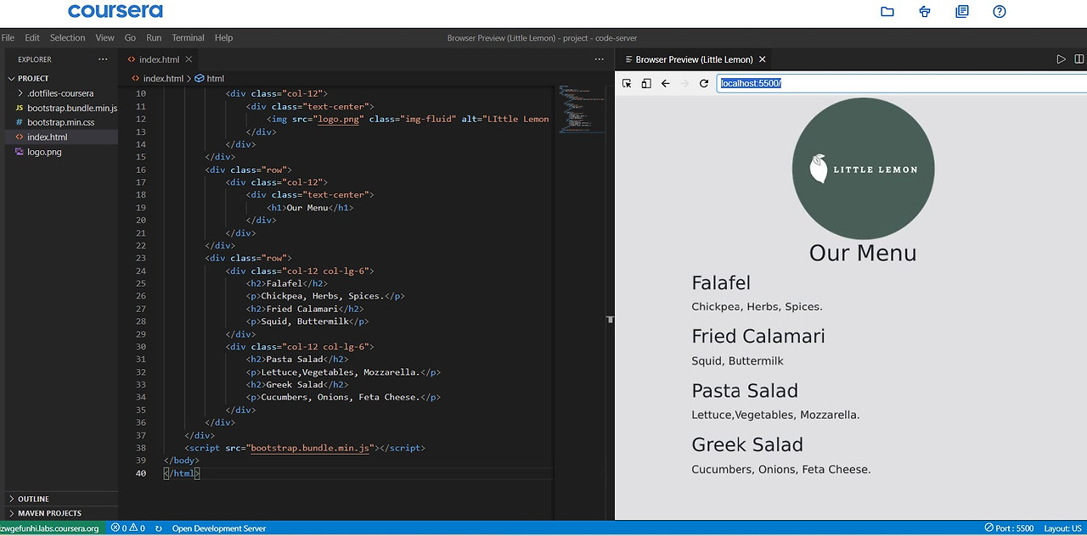Close the index.html editor tab

point(189,59)
